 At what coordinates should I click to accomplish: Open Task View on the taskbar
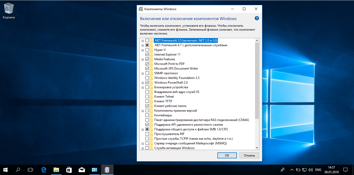click(31, 170)
